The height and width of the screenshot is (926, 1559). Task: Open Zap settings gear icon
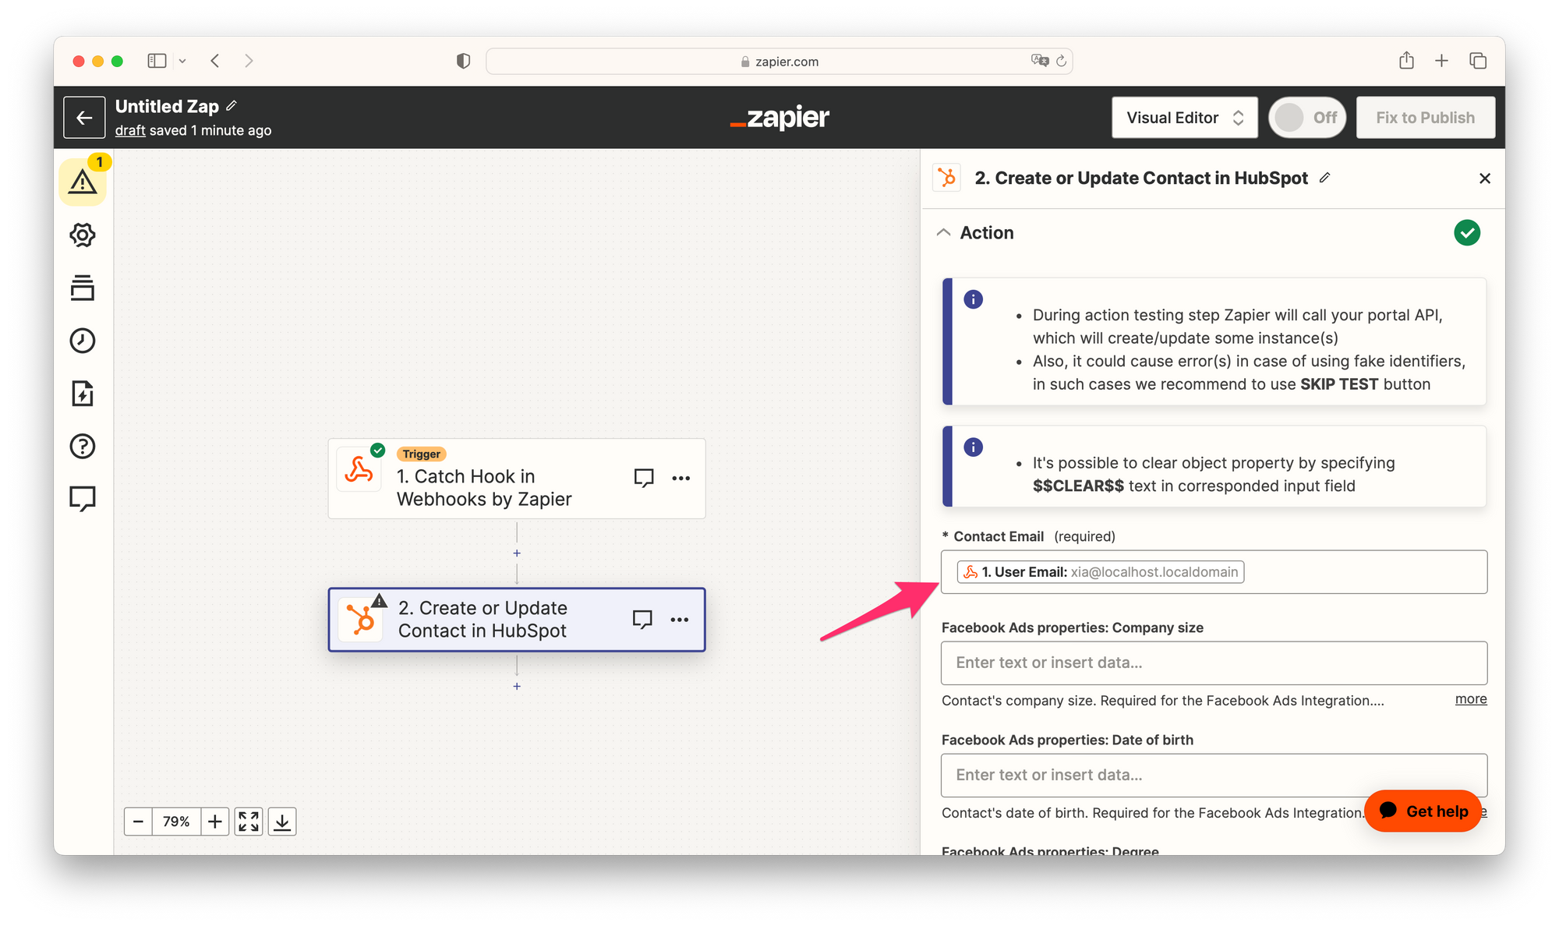click(83, 235)
